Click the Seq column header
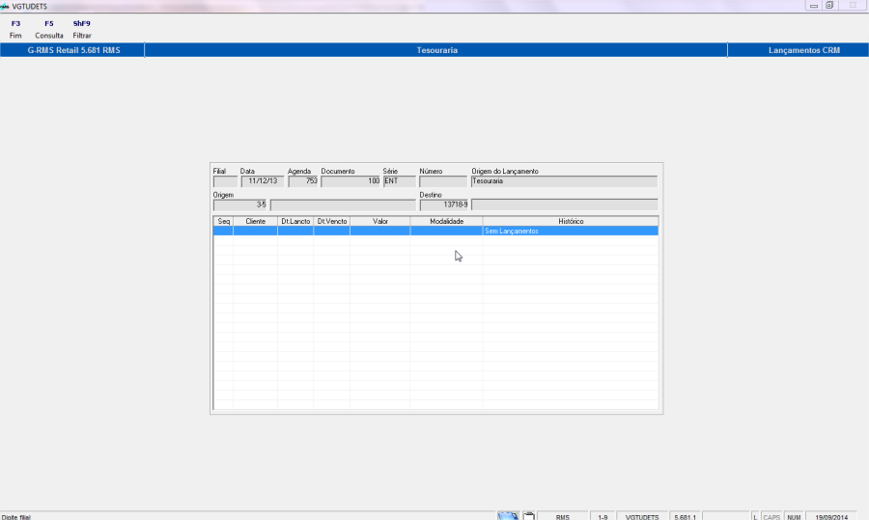This screenshot has height=520, width=869. [223, 221]
